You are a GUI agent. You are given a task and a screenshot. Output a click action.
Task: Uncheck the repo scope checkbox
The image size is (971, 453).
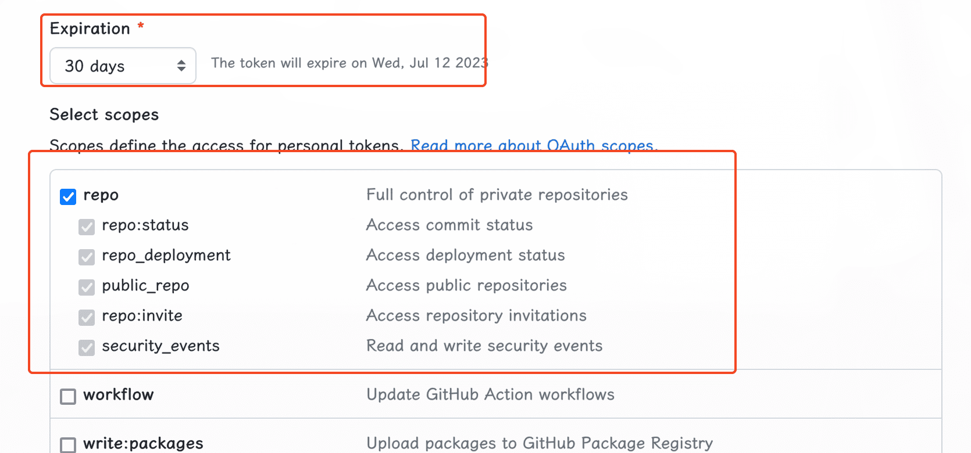click(x=68, y=197)
